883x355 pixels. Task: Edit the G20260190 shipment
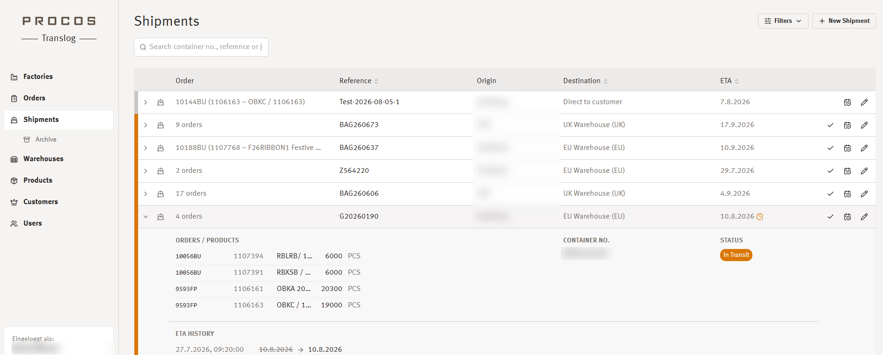click(864, 217)
